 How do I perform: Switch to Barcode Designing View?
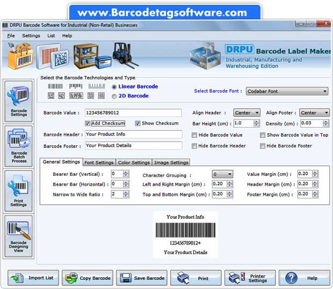(x=18, y=236)
